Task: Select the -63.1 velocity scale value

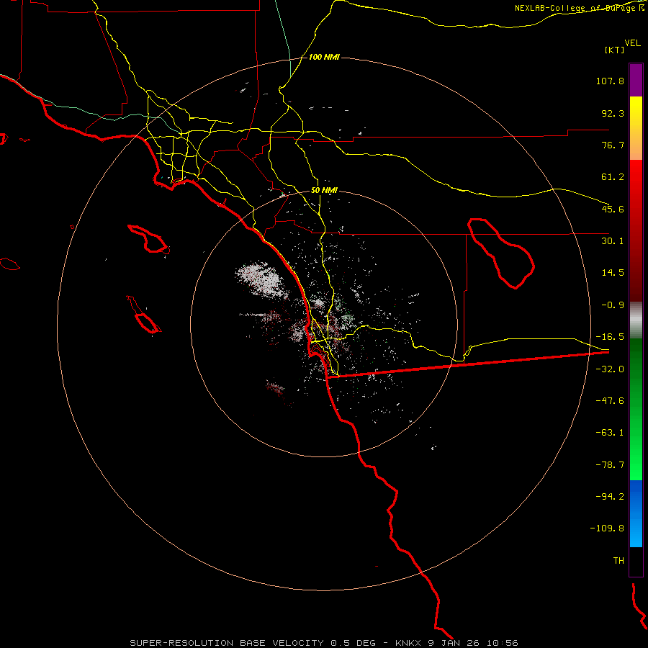Action: [x=610, y=433]
